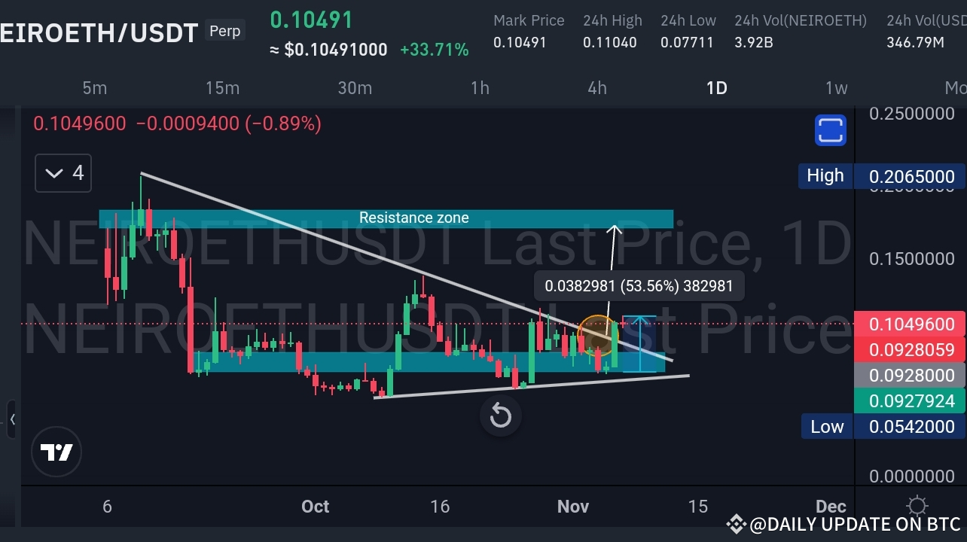This screenshot has width=967, height=542.
Task: Activate the bar replay icon
Action: (500, 416)
